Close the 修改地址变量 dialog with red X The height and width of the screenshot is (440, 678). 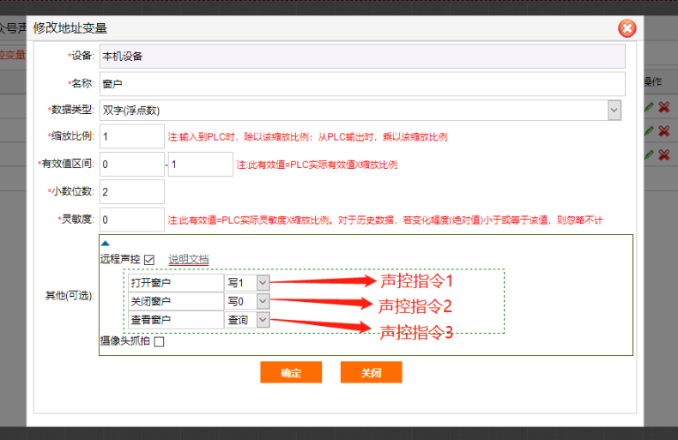click(x=627, y=28)
